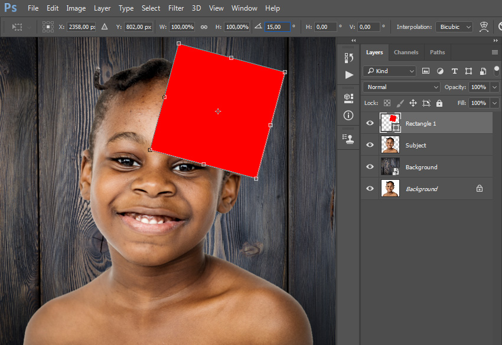Click the rotation angle field showing 15,00

point(277,27)
